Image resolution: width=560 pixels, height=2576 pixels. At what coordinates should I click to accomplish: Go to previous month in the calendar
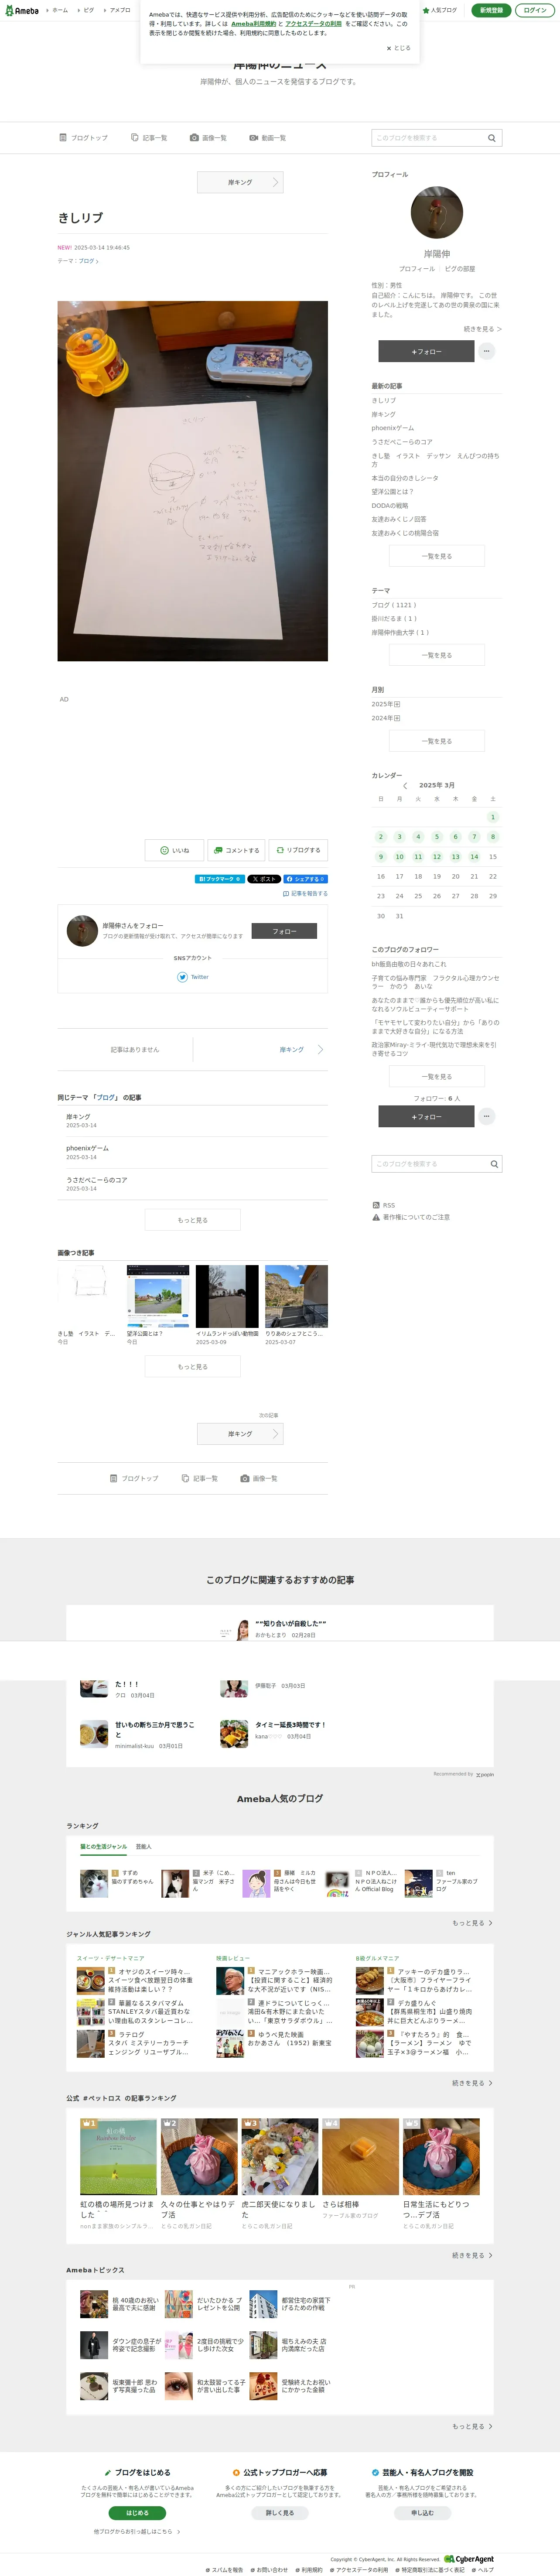pos(405,786)
